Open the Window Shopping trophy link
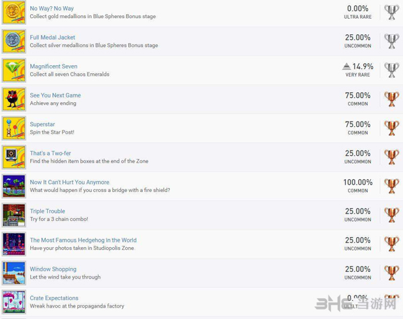The image size is (403, 319). click(53, 269)
